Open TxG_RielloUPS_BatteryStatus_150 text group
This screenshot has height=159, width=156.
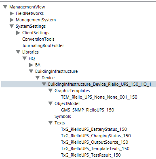[94, 129]
